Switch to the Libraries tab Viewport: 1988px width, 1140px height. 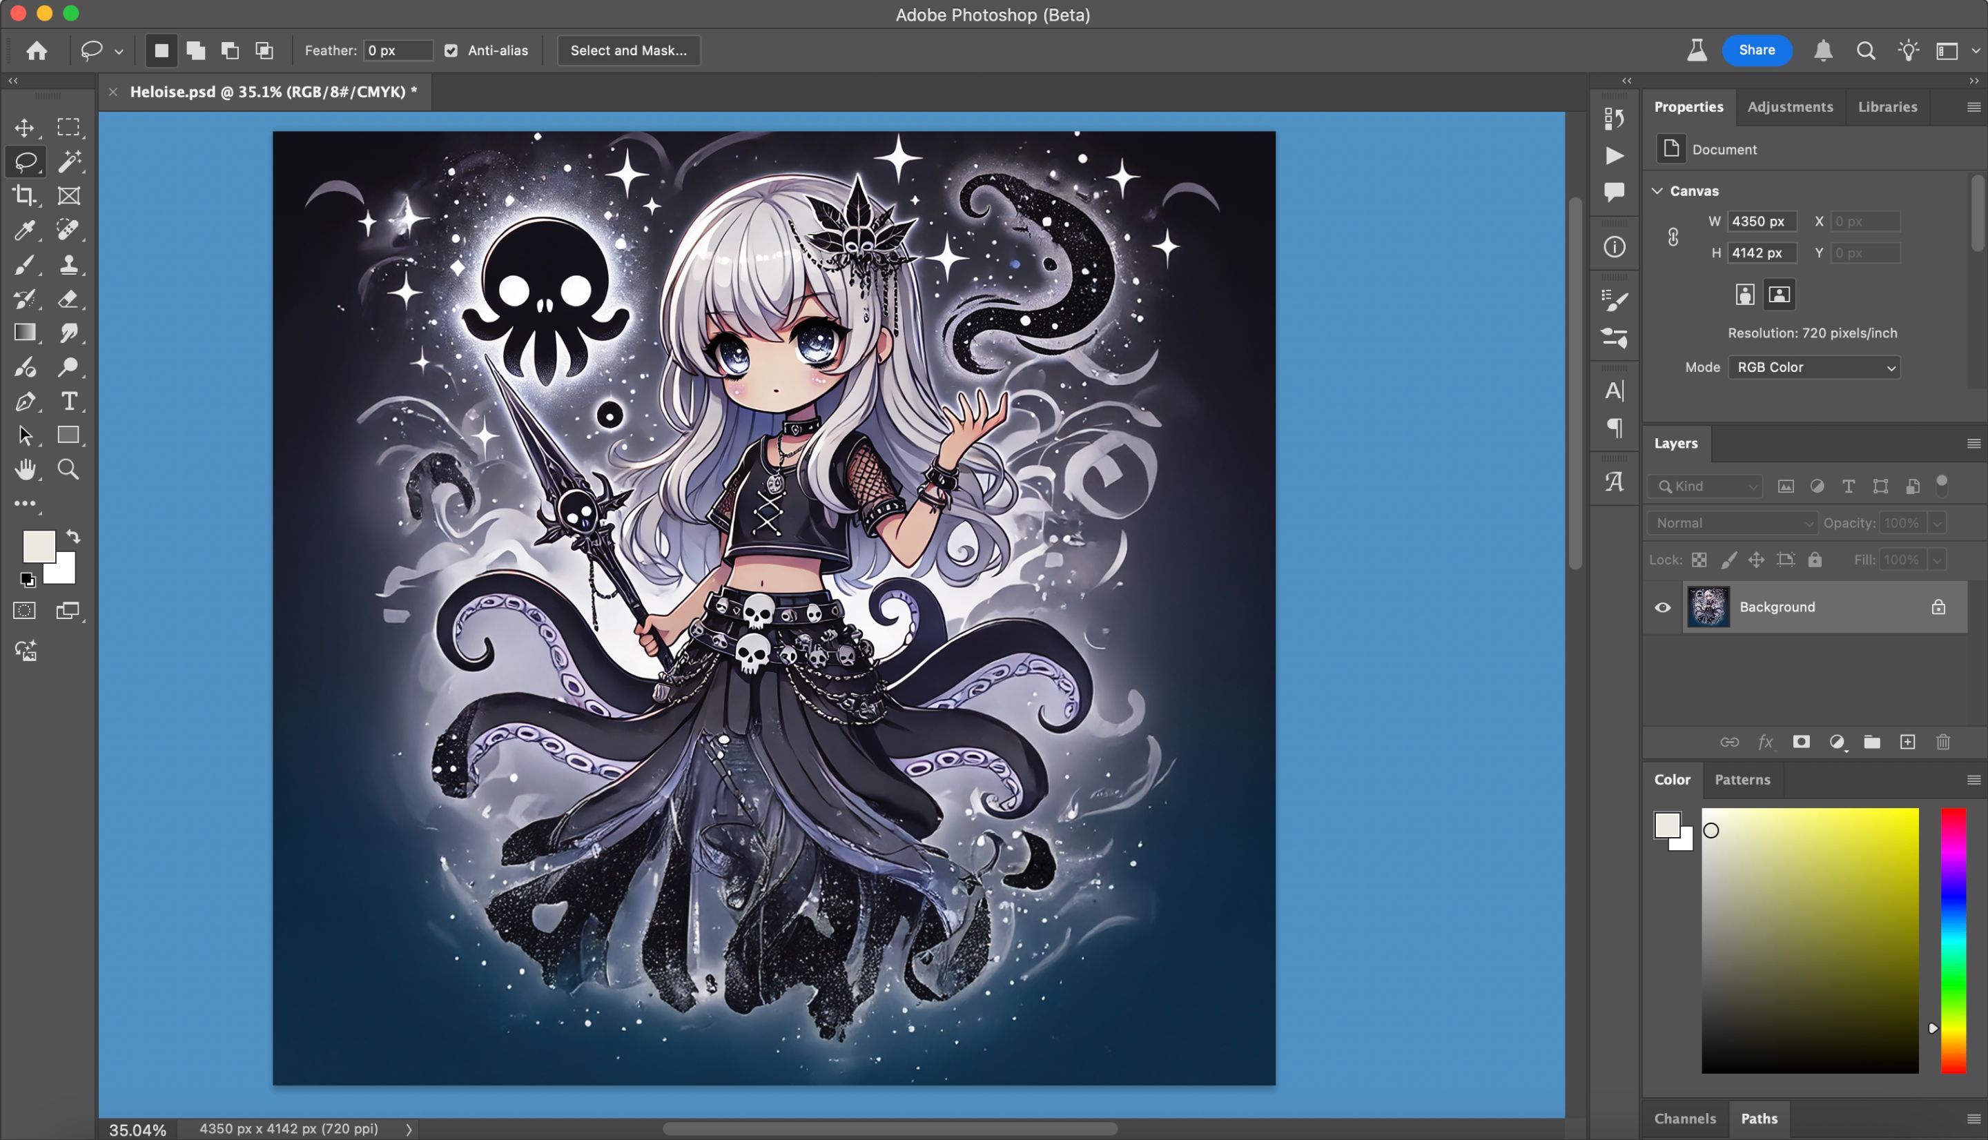click(1888, 107)
